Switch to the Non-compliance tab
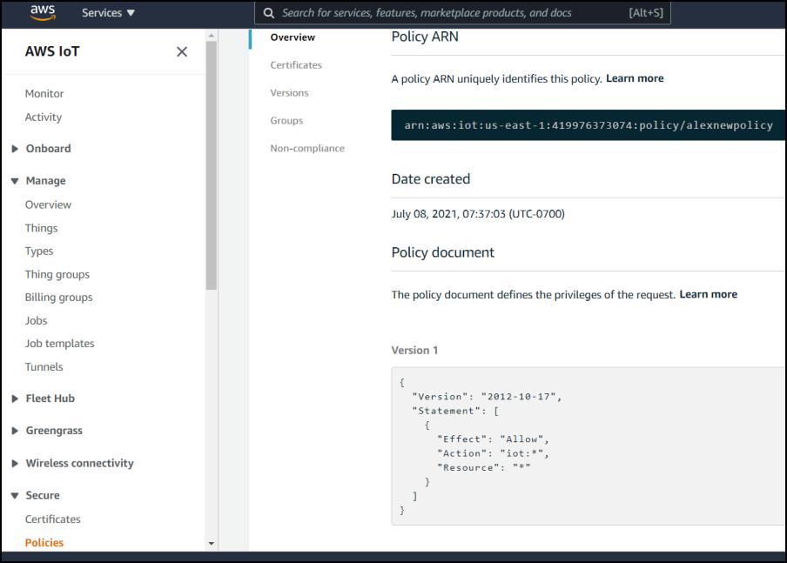787x563 pixels. 307,149
